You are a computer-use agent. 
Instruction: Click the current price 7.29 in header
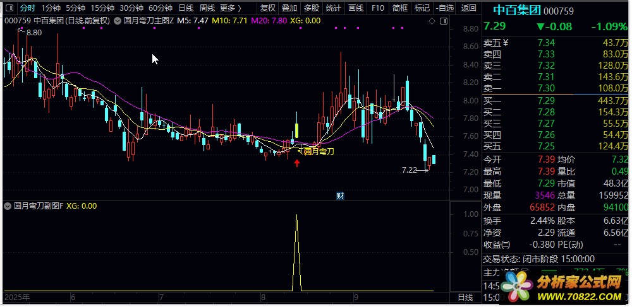point(494,26)
